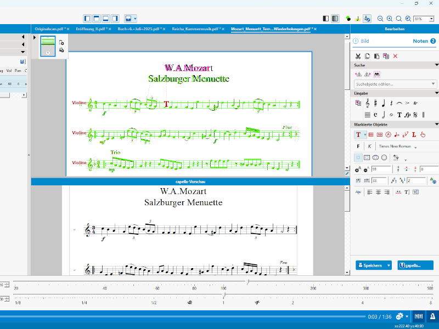439x329 pixels.
Task: Click the chord symbol Eb7 icon
Action: click(x=406, y=134)
